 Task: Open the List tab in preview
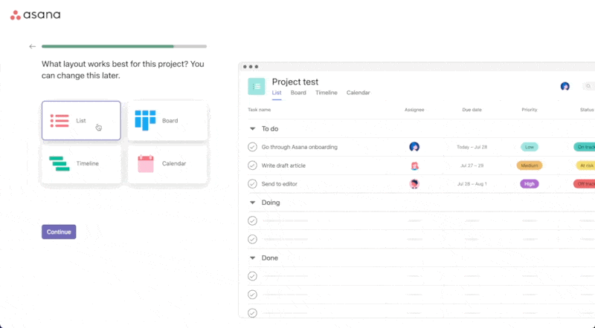(x=277, y=93)
